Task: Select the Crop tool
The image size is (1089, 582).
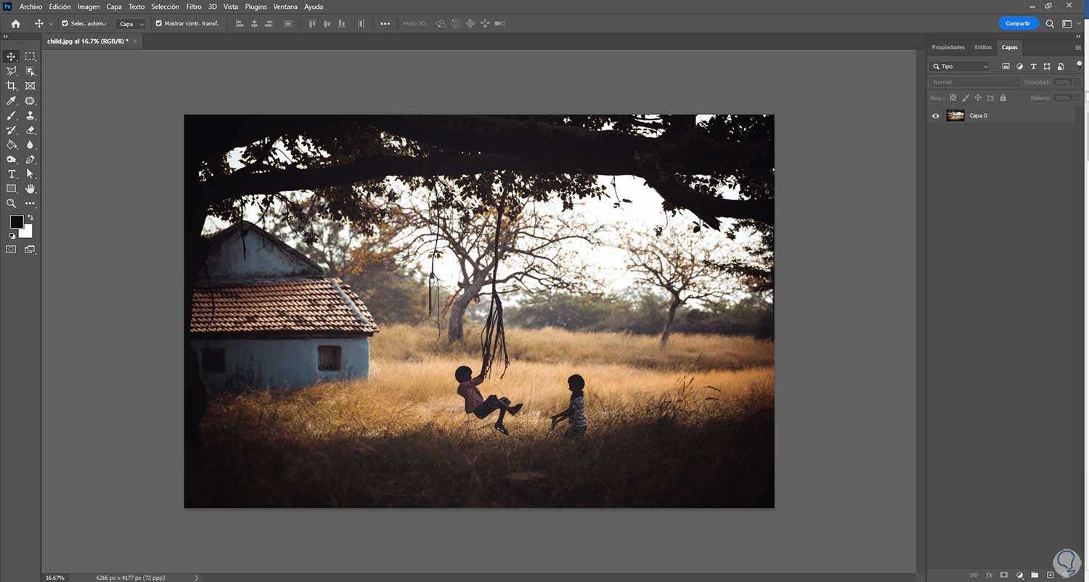Action: pos(12,86)
